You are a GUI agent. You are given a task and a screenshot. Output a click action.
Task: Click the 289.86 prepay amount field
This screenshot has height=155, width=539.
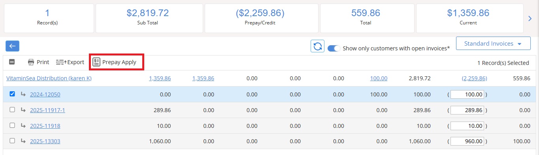click(x=467, y=111)
